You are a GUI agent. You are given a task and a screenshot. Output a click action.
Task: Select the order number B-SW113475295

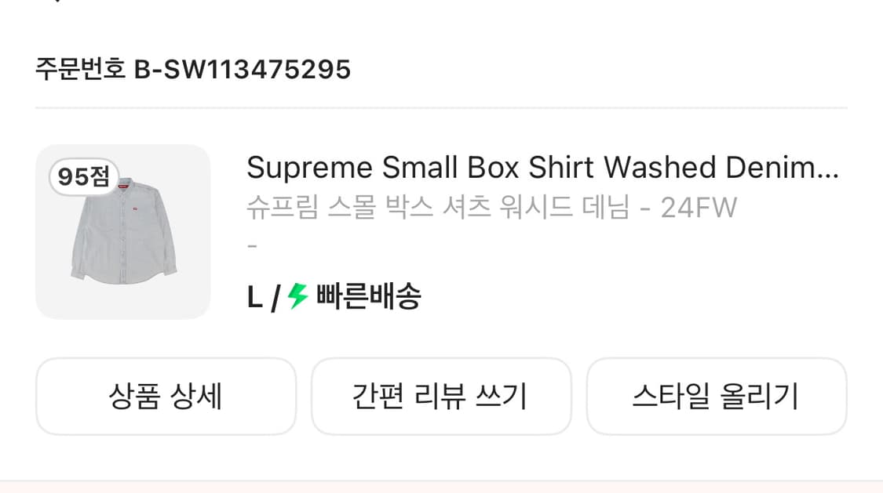(x=244, y=70)
